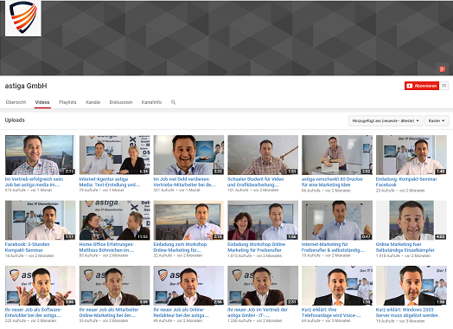Screen dimensions: 453x329
Task: Open title link 'Einladung: Kompakt-Seminar Facebook'
Action: point(406,182)
